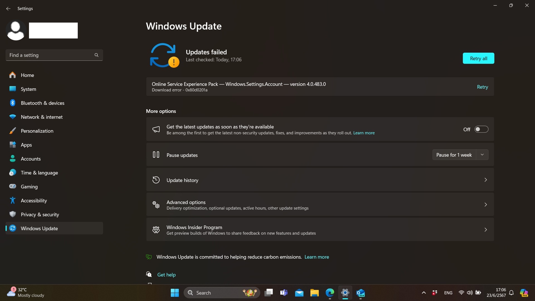Image resolution: width=535 pixels, height=301 pixels.
Task: Open the Pause updates duration dropdown arrow
Action: coord(482,155)
